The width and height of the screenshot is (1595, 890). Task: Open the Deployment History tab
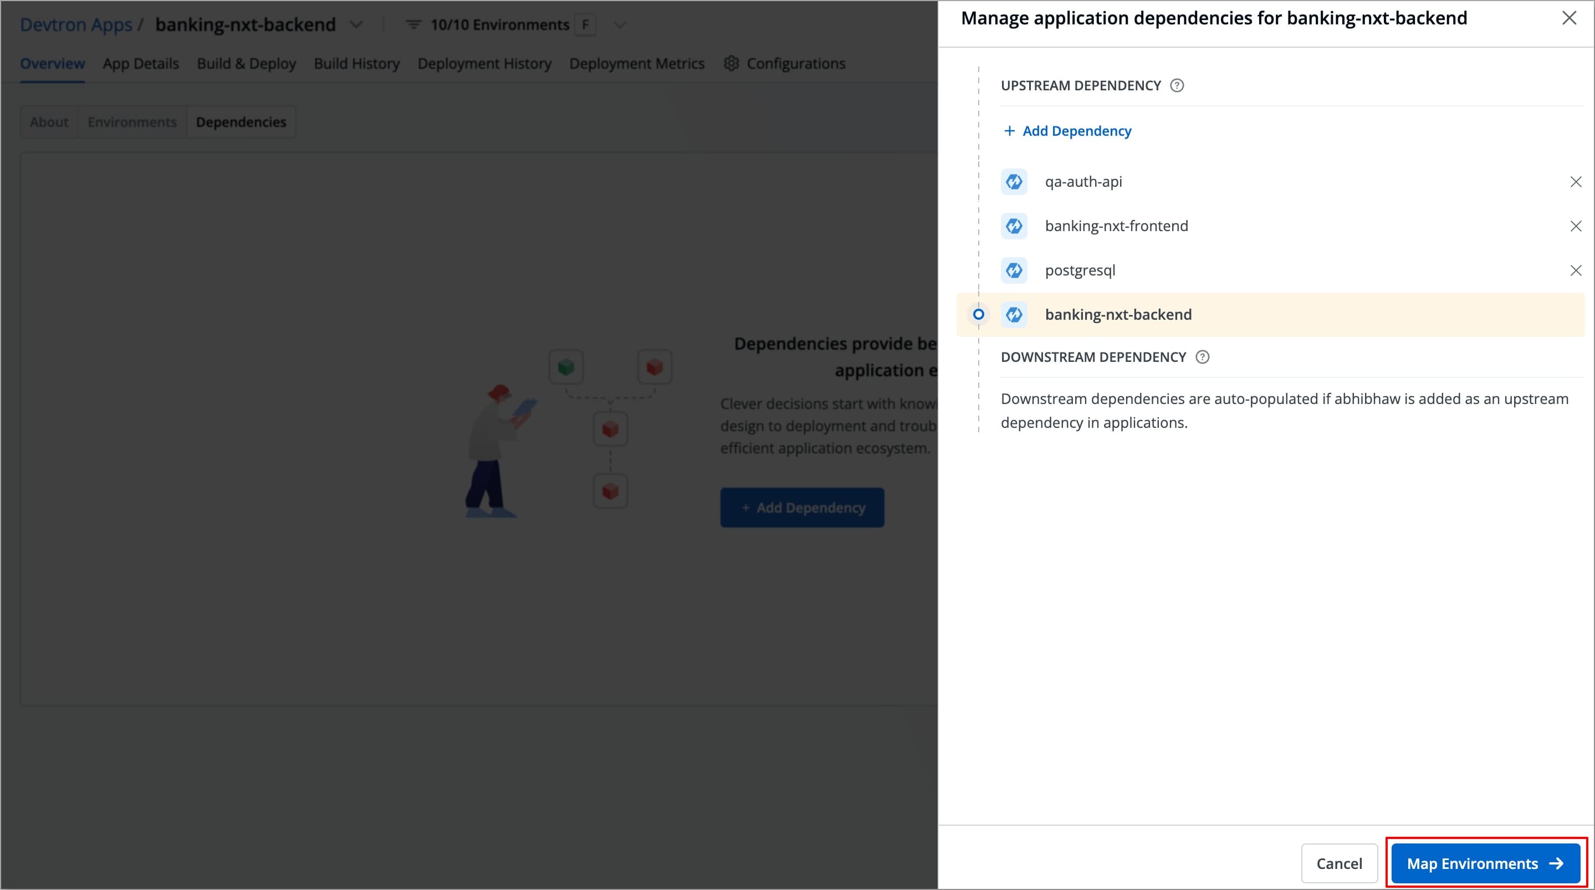point(484,63)
